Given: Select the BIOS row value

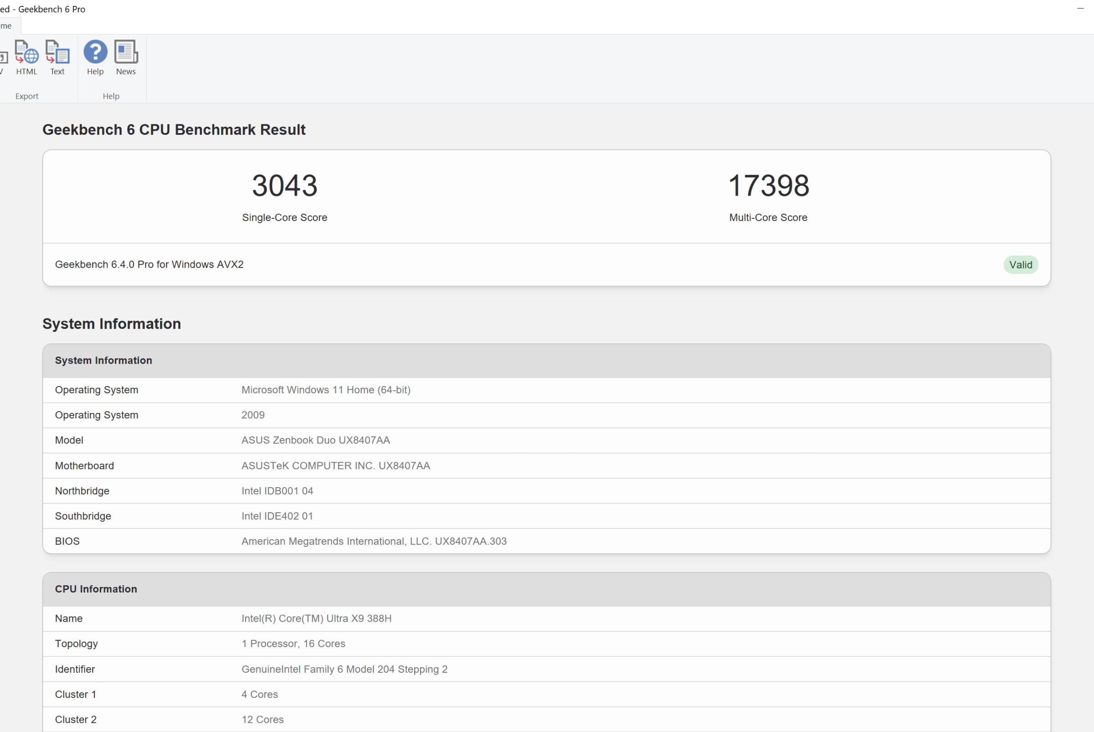Looking at the screenshot, I should click(373, 541).
